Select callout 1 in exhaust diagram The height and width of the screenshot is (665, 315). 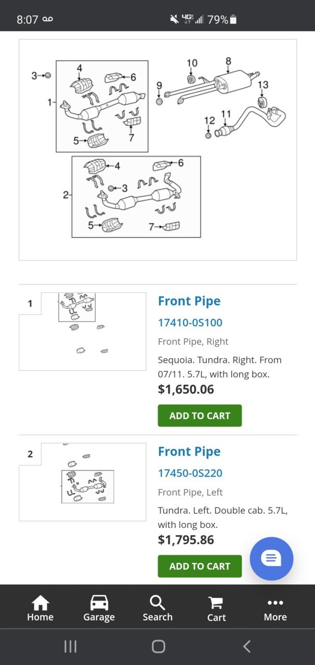coord(50,102)
